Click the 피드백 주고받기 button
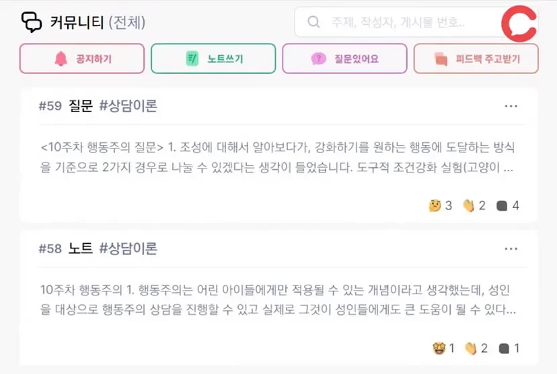The height and width of the screenshot is (374, 557). click(476, 58)
